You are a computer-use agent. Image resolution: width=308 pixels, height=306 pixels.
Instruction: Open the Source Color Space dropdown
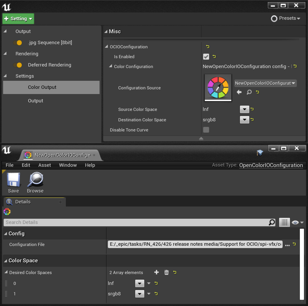click(x=244, y=109)
